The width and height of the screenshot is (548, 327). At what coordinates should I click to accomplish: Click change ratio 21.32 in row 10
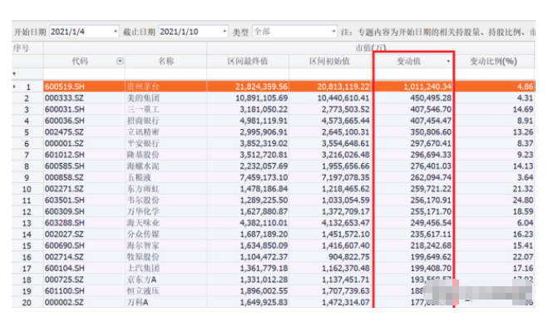point(523,189)
